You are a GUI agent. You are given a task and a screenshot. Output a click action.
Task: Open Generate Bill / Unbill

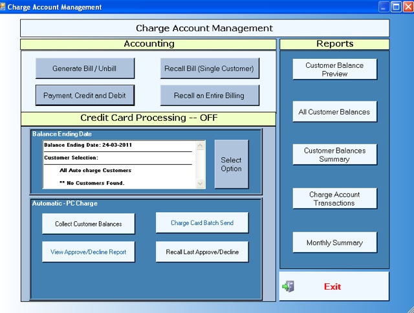point(85,68)
